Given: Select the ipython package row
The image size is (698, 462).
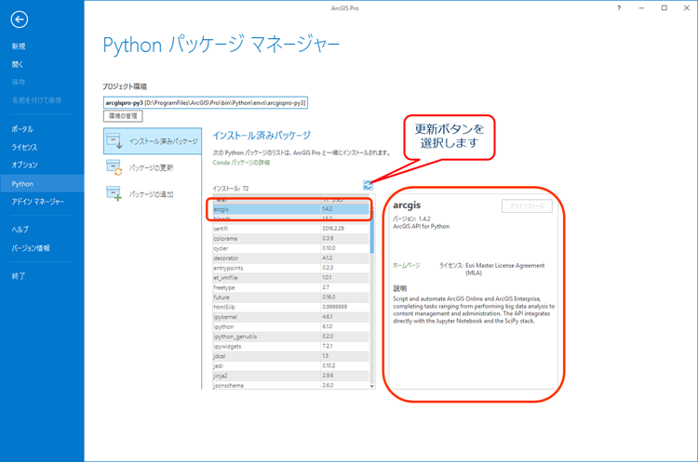Looking at the screenshot, I should [x=291, y=326].
